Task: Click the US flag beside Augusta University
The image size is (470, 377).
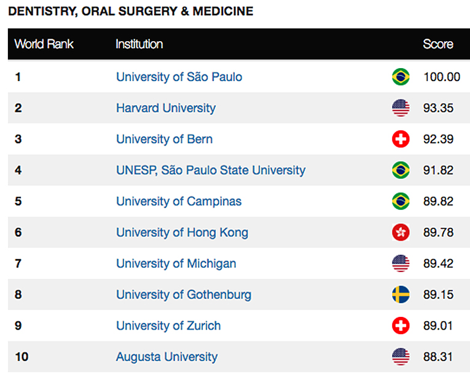Action: pyautogui.click(x=401, y=356)
